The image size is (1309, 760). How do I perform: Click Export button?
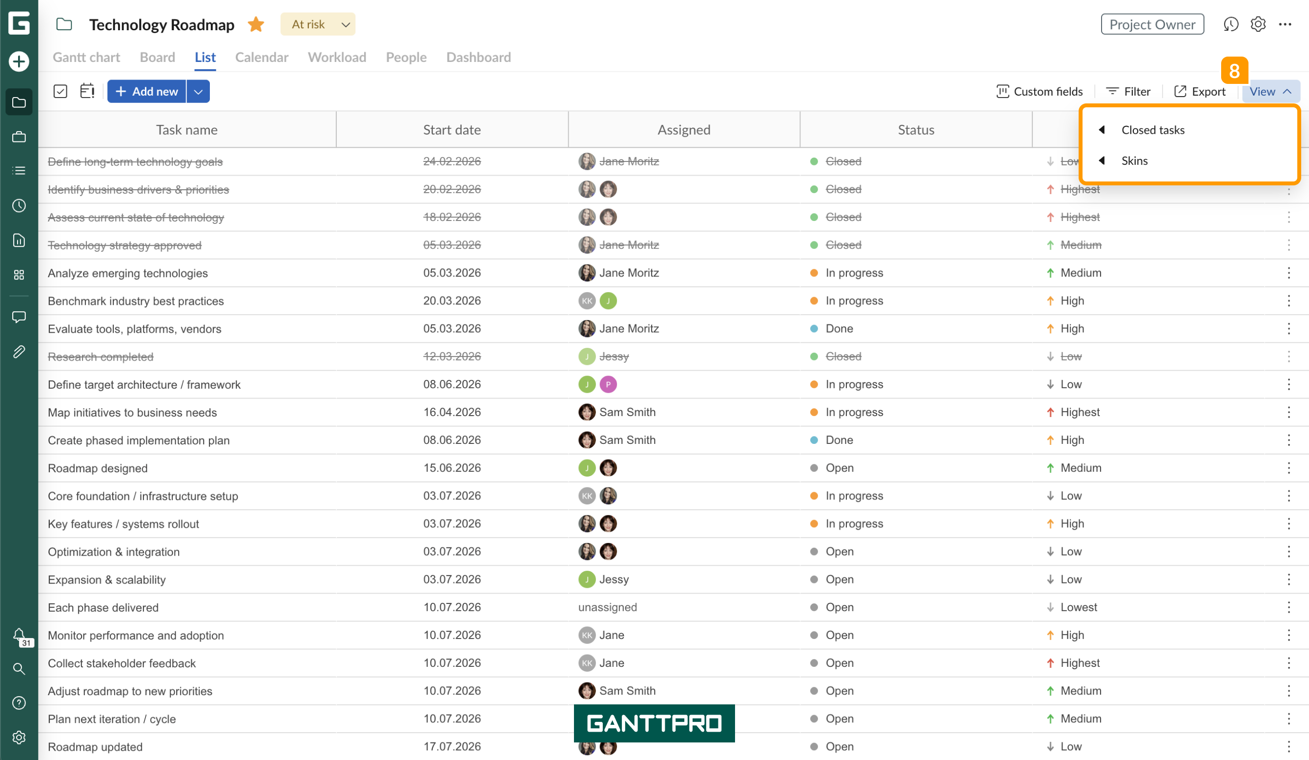1200,91
